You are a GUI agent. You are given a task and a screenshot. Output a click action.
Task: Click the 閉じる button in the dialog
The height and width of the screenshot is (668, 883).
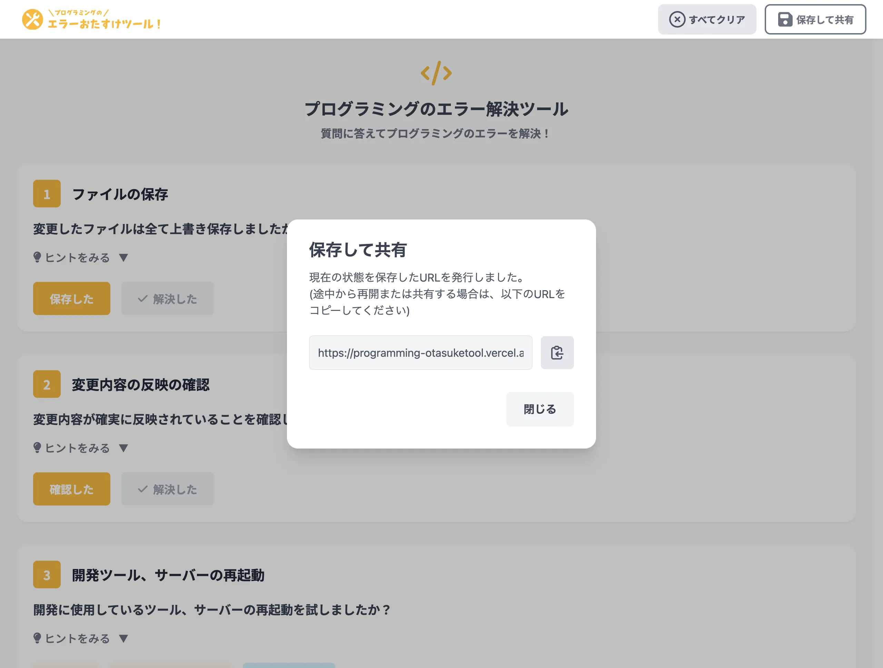[540, 409]
